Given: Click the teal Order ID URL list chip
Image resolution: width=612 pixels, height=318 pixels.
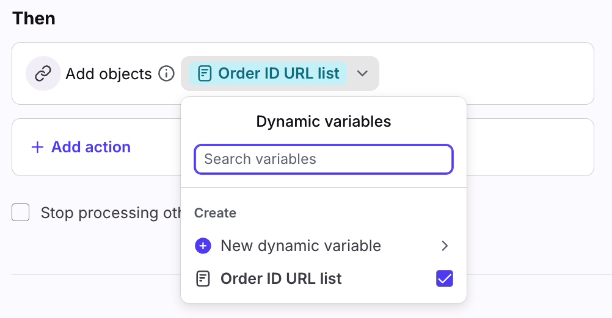Looking at the screenshot, I should (x=269, y=74).
